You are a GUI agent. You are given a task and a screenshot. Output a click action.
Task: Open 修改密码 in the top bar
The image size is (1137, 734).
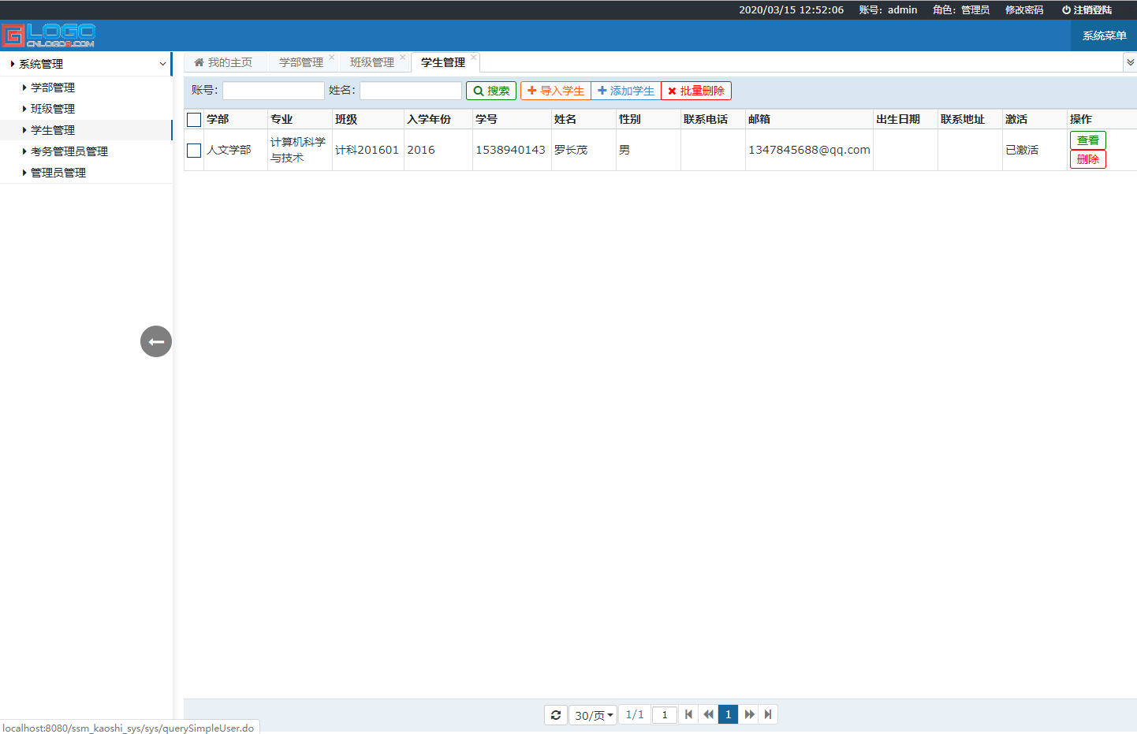[1023, 10]
